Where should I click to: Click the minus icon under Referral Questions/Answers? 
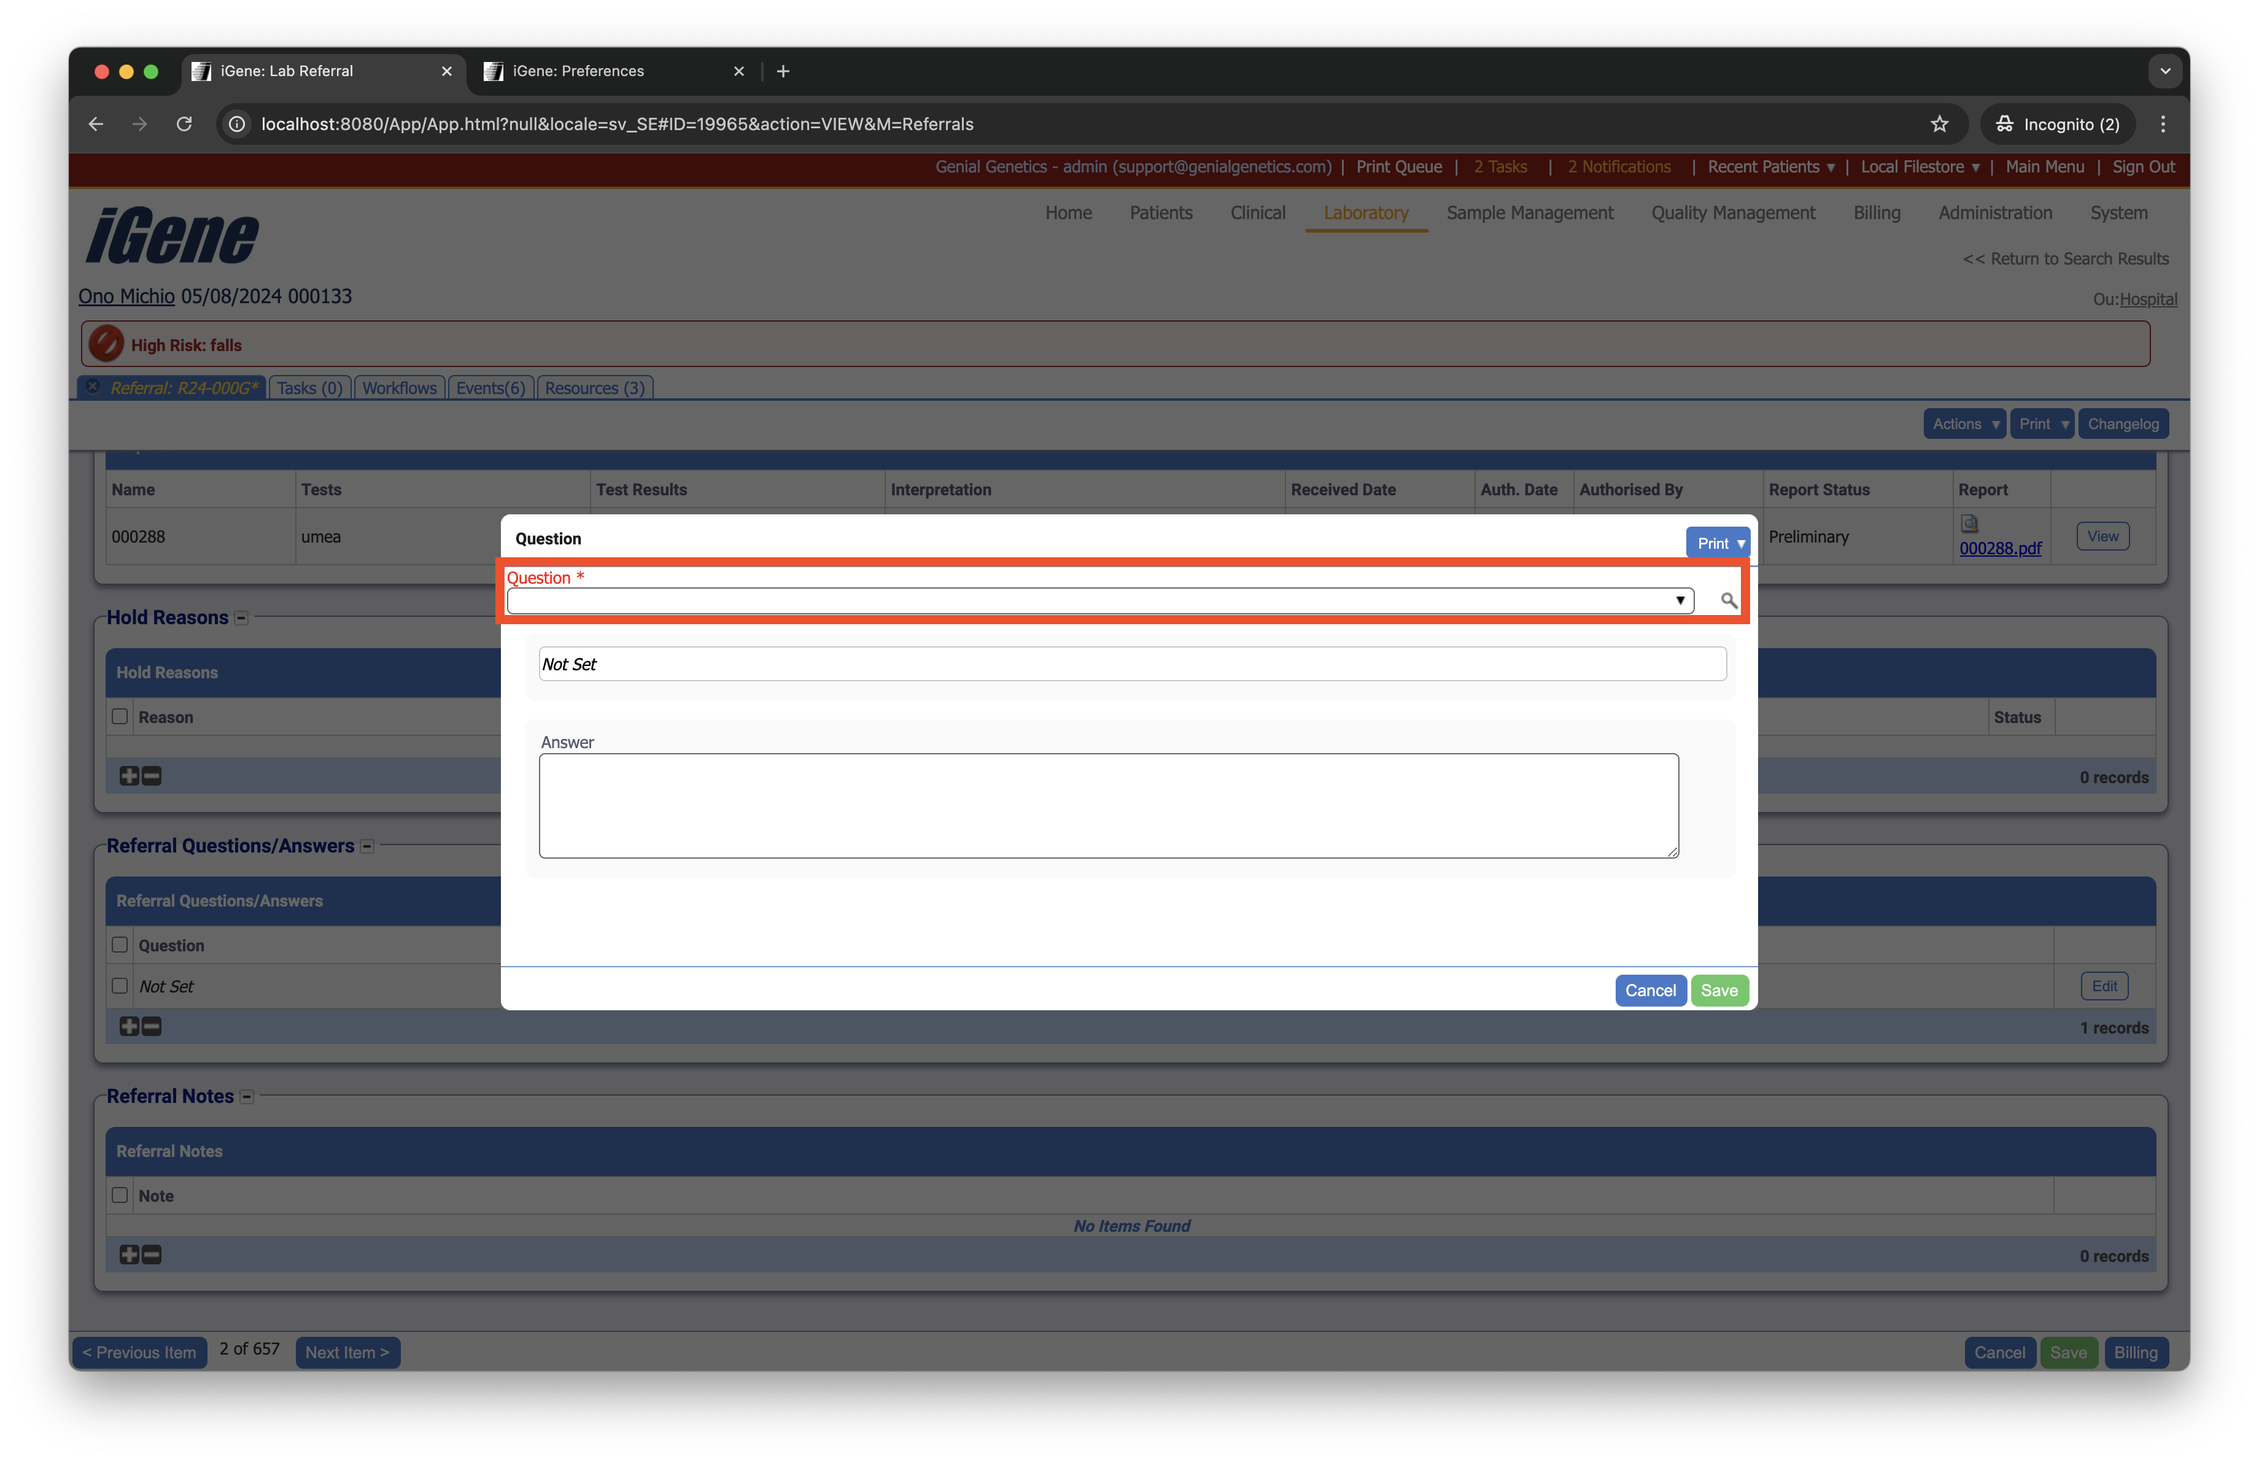pyautogui.click(x=152, y=1027)
